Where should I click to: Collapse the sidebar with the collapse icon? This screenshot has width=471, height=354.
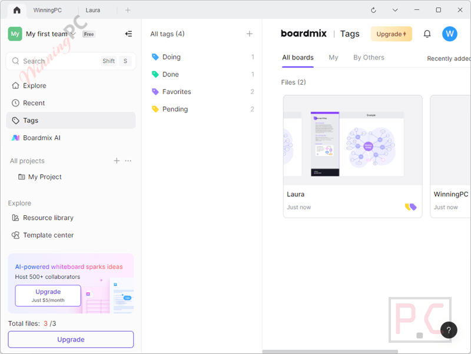tap(128, 34)
